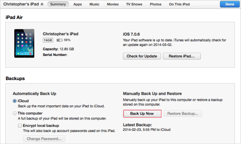
Task: Open the On This iPad tab
Action: coord(179,4)
